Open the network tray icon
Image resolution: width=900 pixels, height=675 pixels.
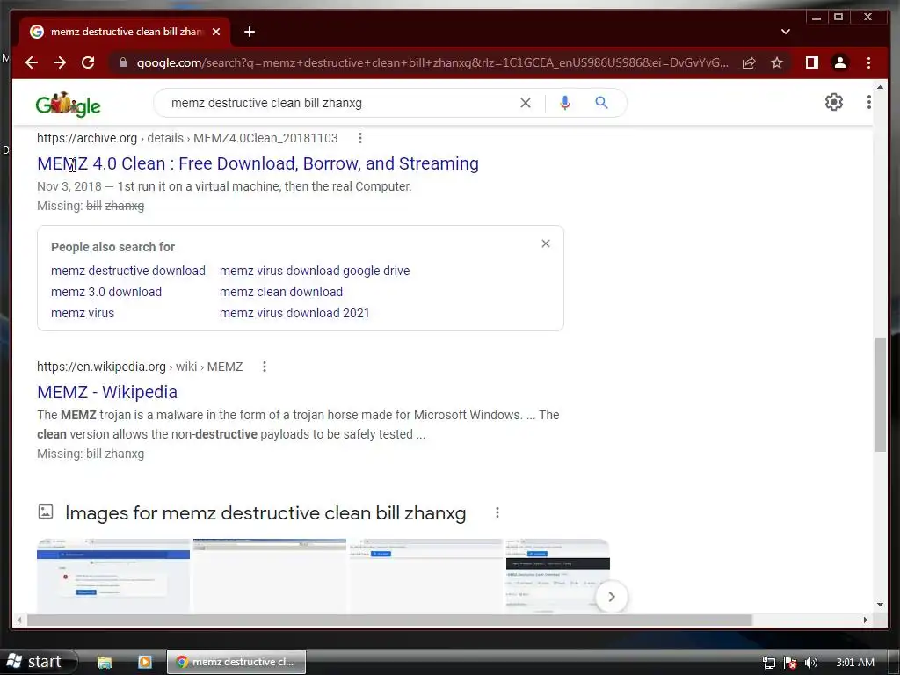tap(768, 663)
